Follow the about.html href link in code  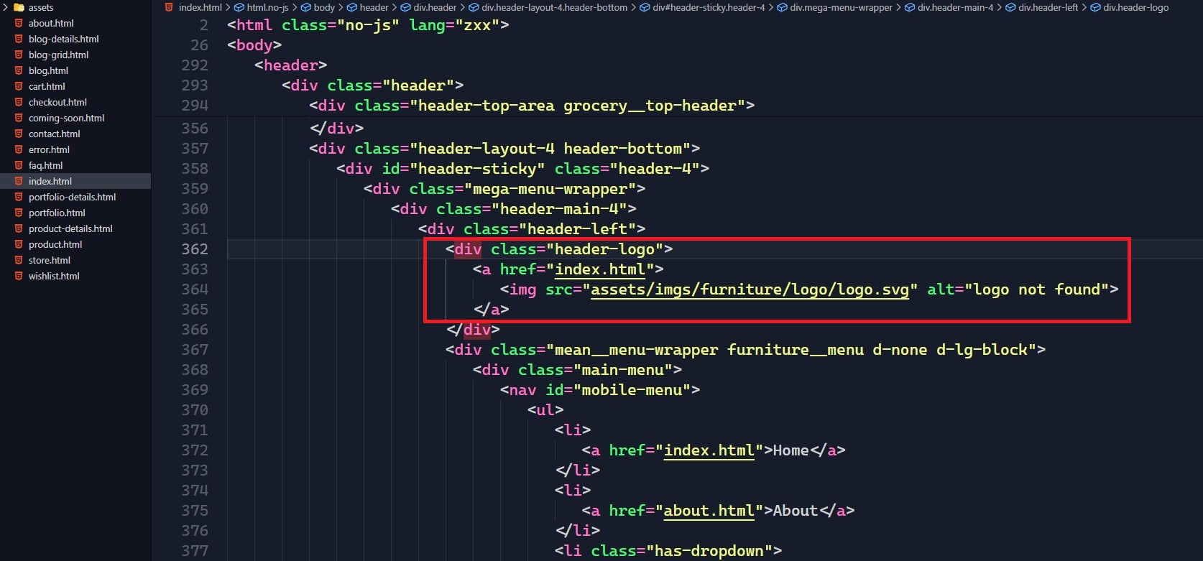pos(709,511)
